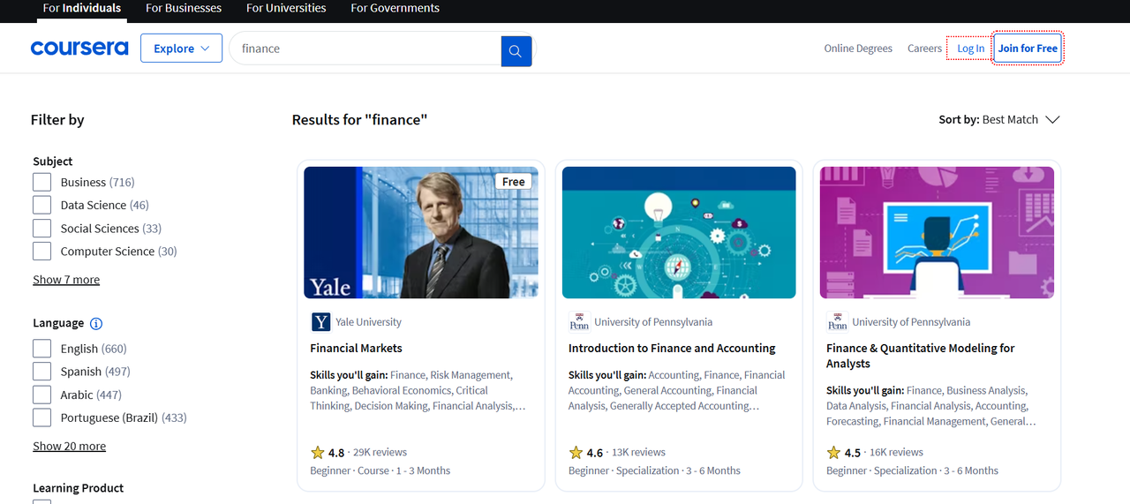Click Penn logo on Introduction to Finance card
Screen dimensions: 1130x504
point(578,322)
